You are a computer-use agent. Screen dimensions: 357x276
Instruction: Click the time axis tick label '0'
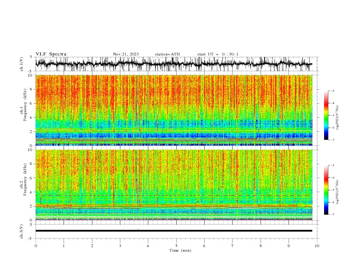pos(36,246)
